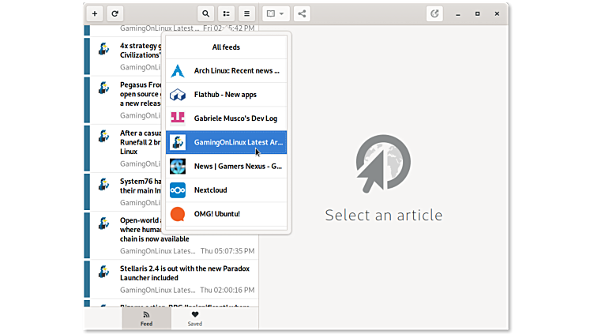Share the article via share icon

(303, 13)
